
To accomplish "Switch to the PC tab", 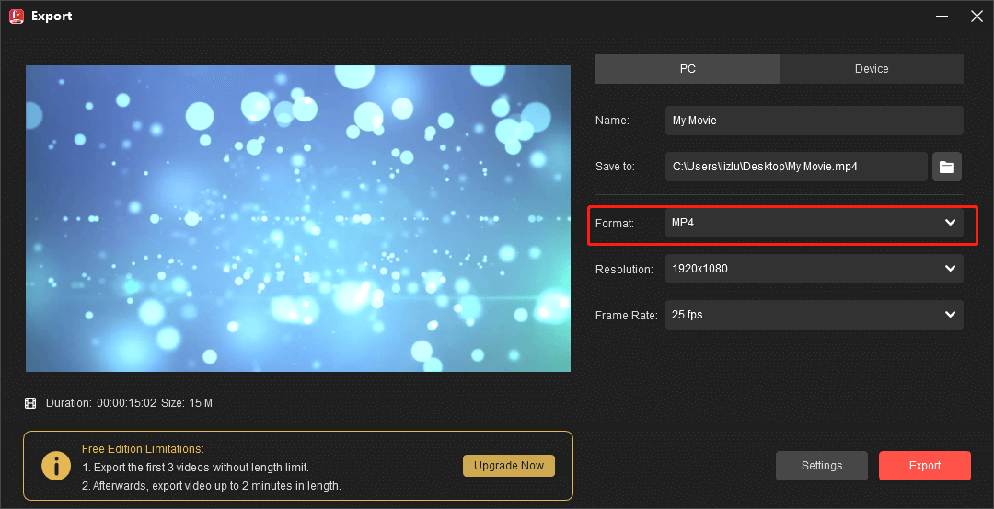I will click(x=688, y=69).
